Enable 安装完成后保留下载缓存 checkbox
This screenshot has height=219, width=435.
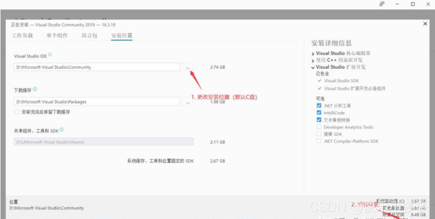pyautogui.click(x=17, y=112)
